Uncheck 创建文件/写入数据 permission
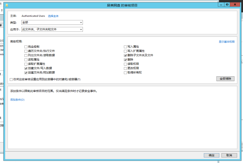 click(26, 68)
